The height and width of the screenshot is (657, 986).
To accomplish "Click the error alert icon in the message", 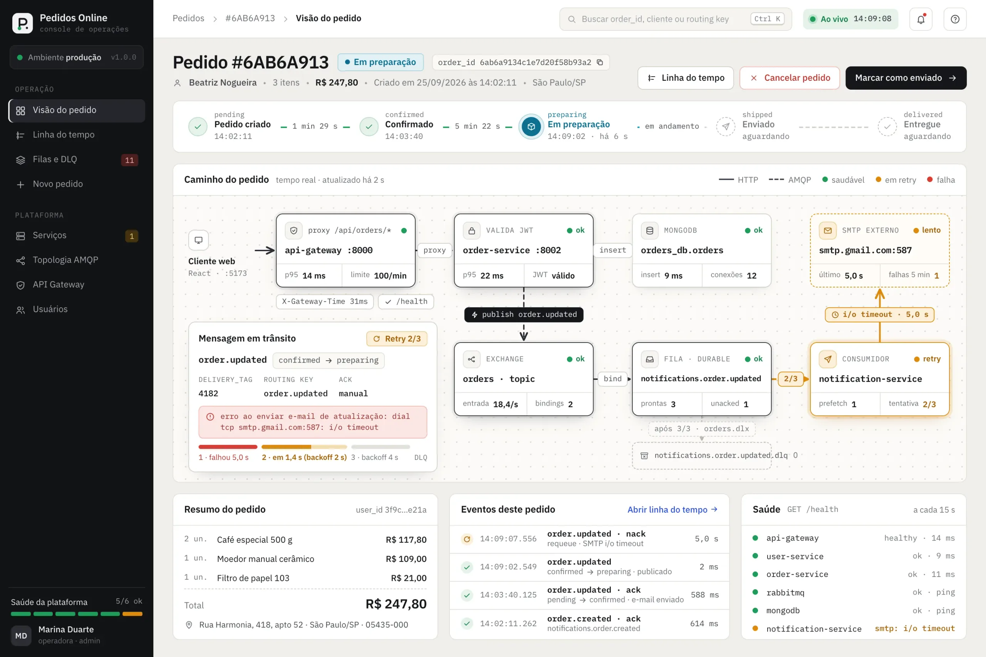I will (210, 416).
